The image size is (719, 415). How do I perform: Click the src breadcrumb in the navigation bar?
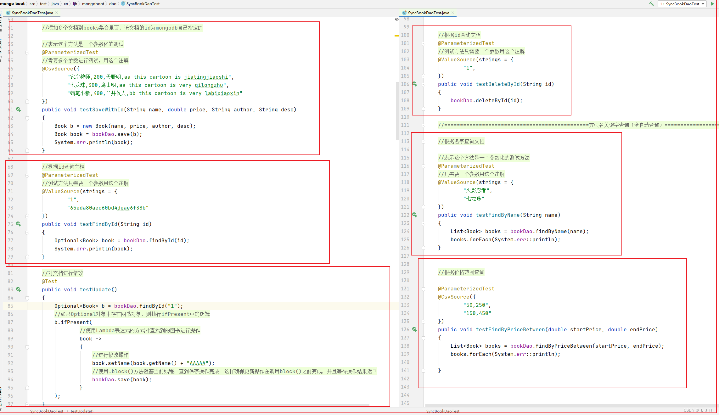click(x=32, y=4)
